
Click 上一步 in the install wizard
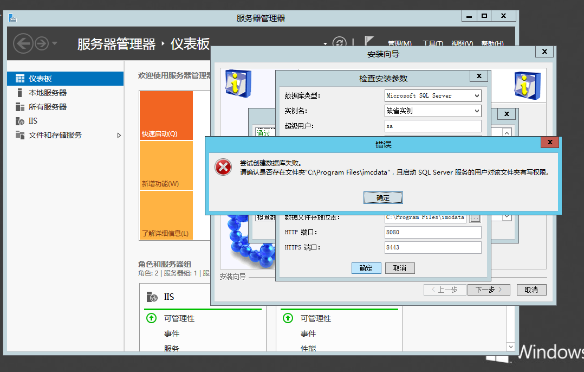click(445, 290)
